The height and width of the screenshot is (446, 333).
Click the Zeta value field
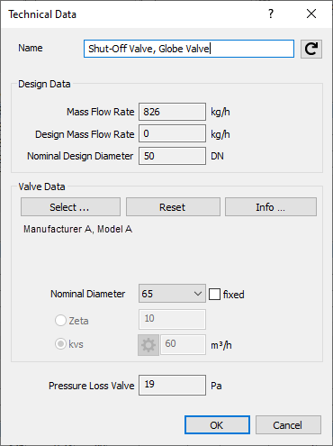point(172,319)
